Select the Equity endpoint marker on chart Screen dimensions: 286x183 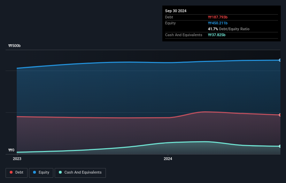point(280,60)
